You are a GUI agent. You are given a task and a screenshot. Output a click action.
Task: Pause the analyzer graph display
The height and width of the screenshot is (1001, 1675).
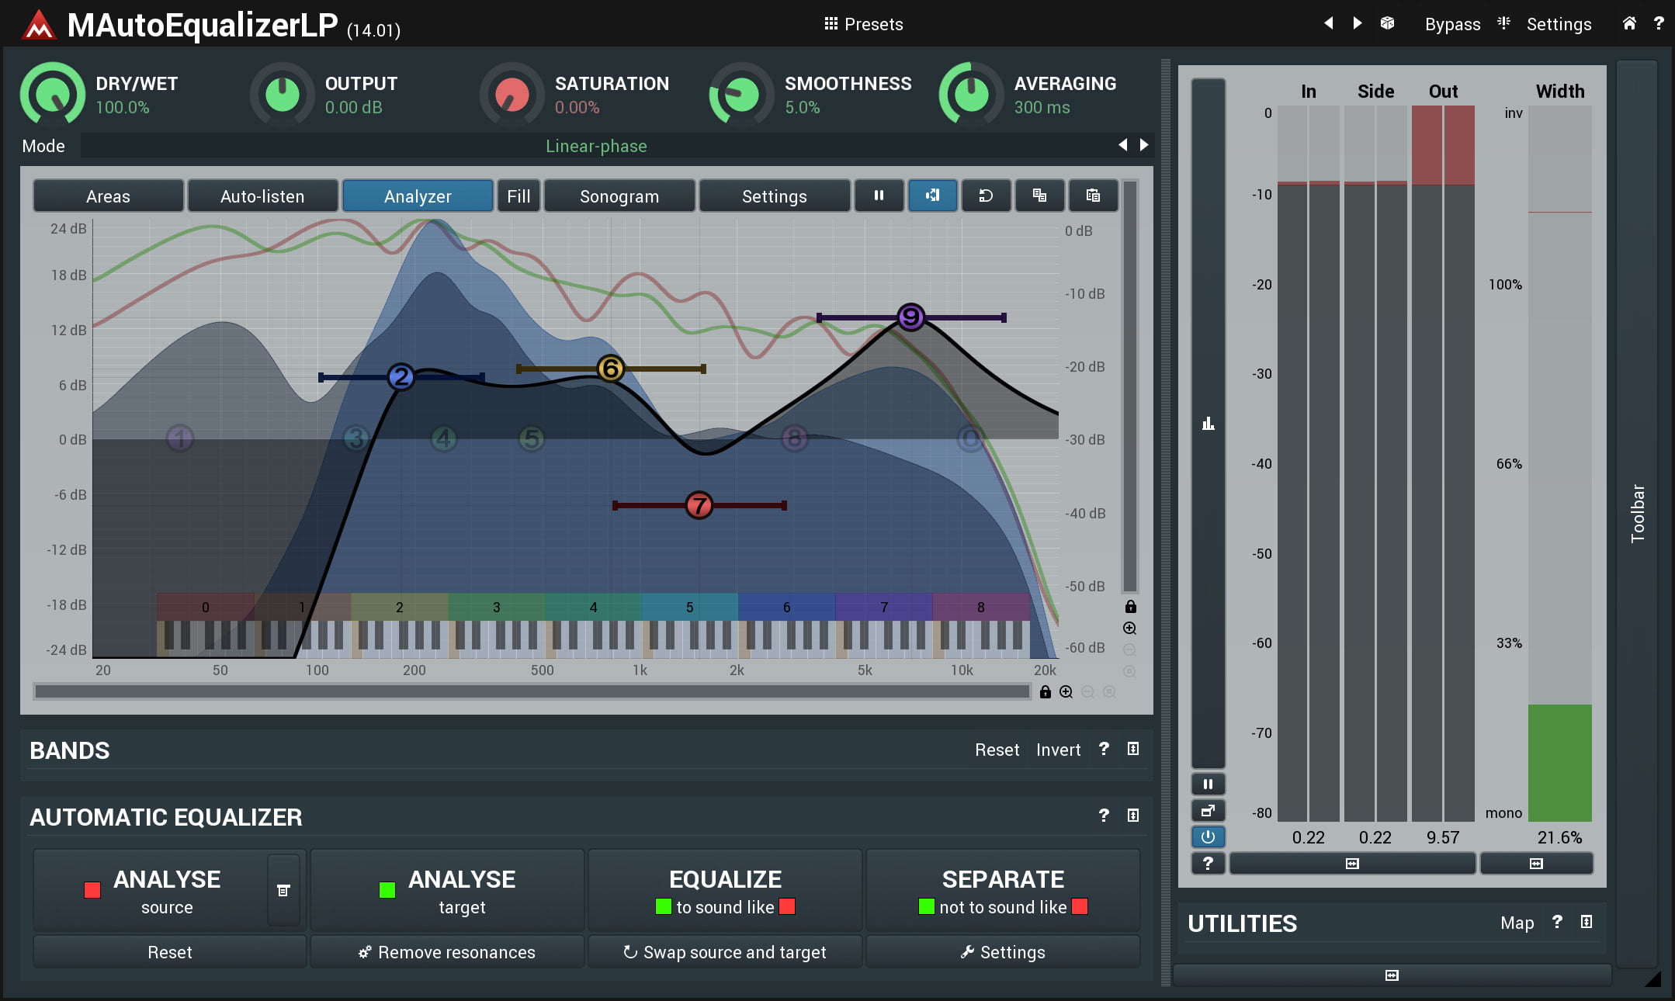coord(879,196)
